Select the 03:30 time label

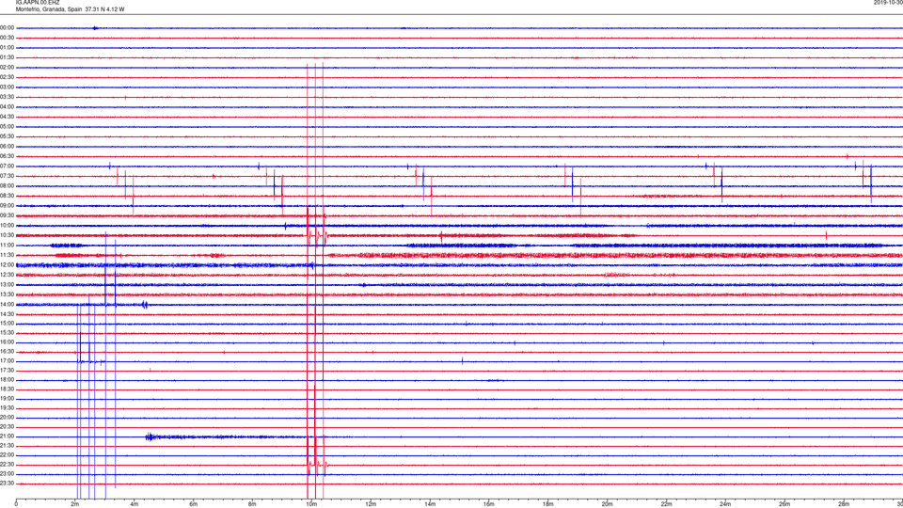coord(7,97)
